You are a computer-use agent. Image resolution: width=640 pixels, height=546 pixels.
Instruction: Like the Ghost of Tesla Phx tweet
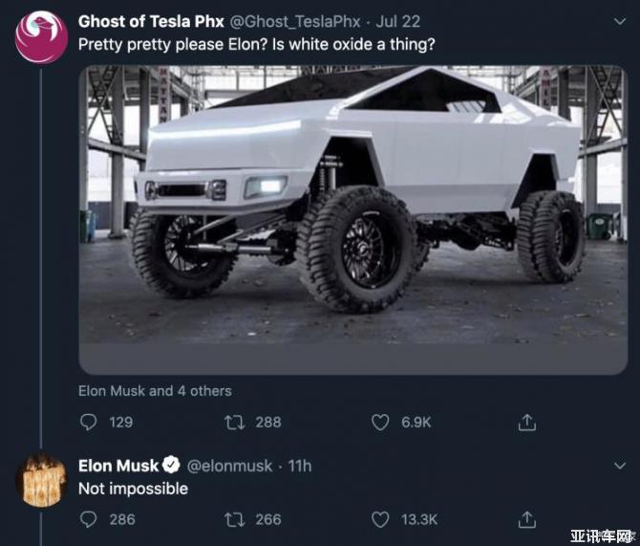pyautogui.click(x=380, y=422)
